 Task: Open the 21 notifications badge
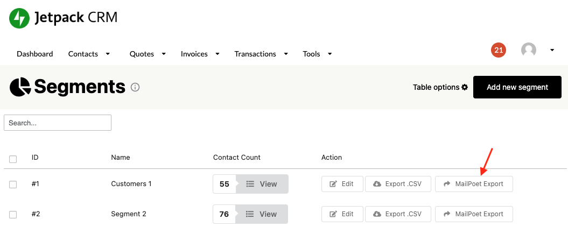pos(499,51)
